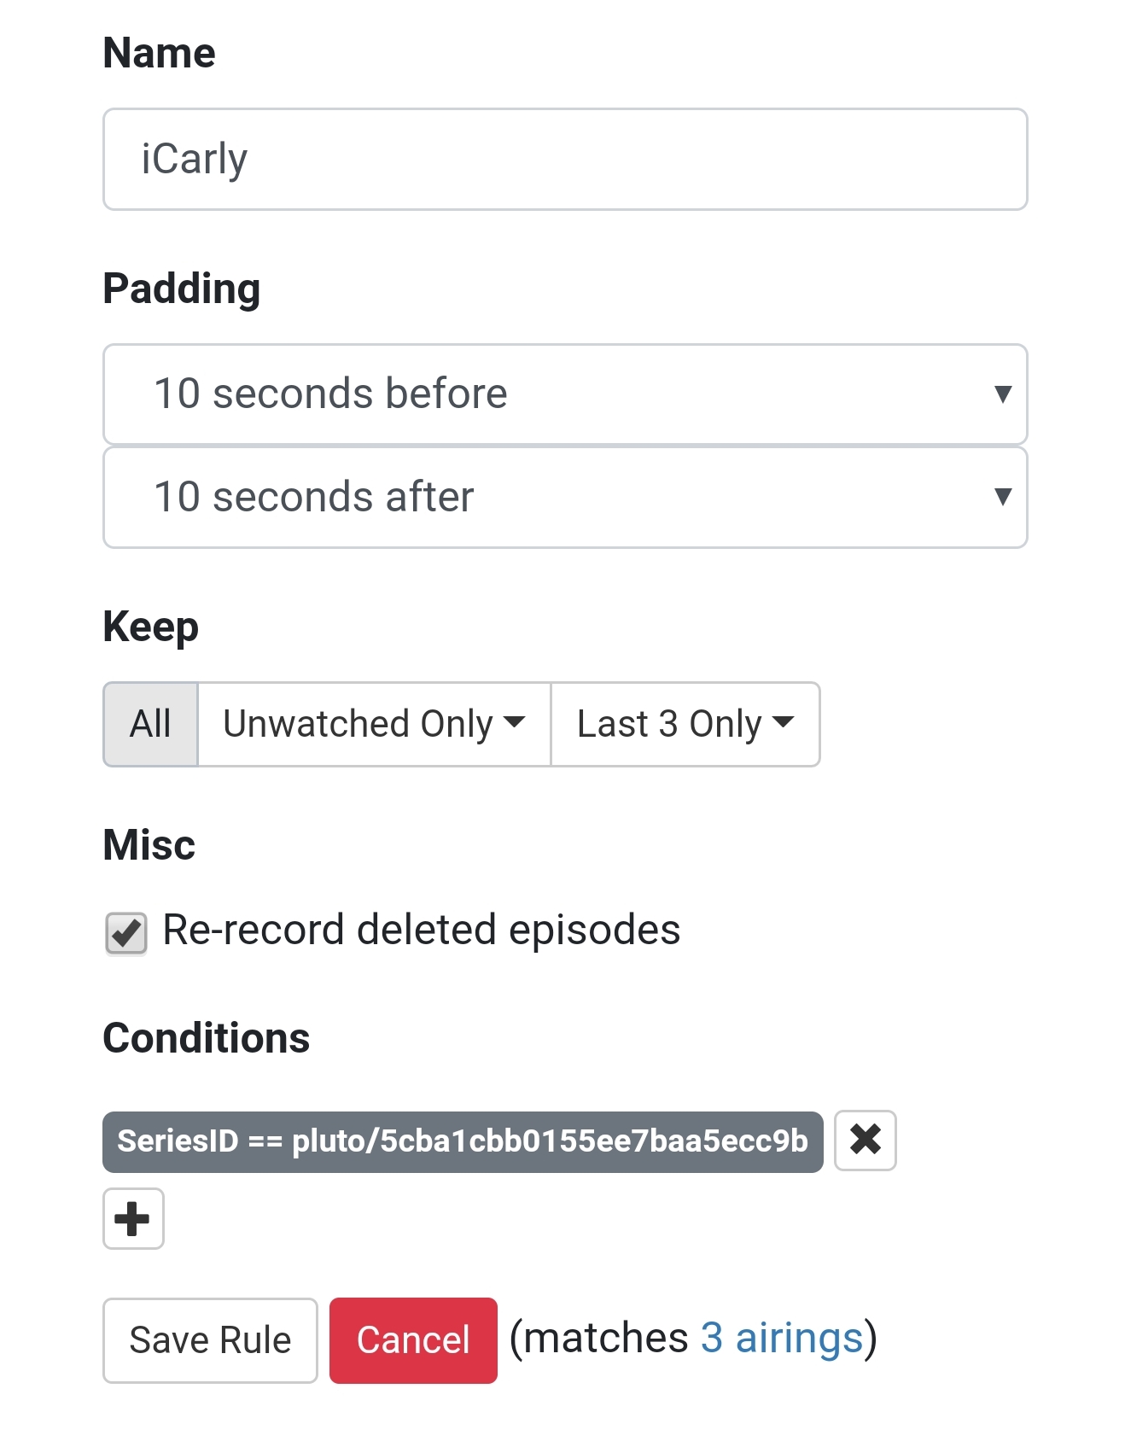Add a new condition with plus icon
The height and width of the screenshot is (1447, 1125).
point(133,1218)
